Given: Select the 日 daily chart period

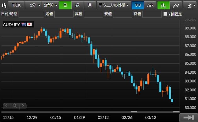Looking at the screenshot, I should pyautogui.click(x=65, y=5).
